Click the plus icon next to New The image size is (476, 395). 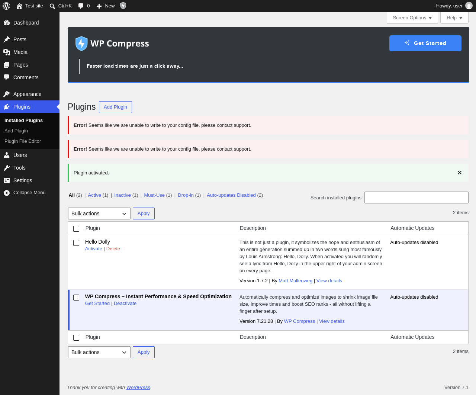pyautogui.click(x=99, y=6)
